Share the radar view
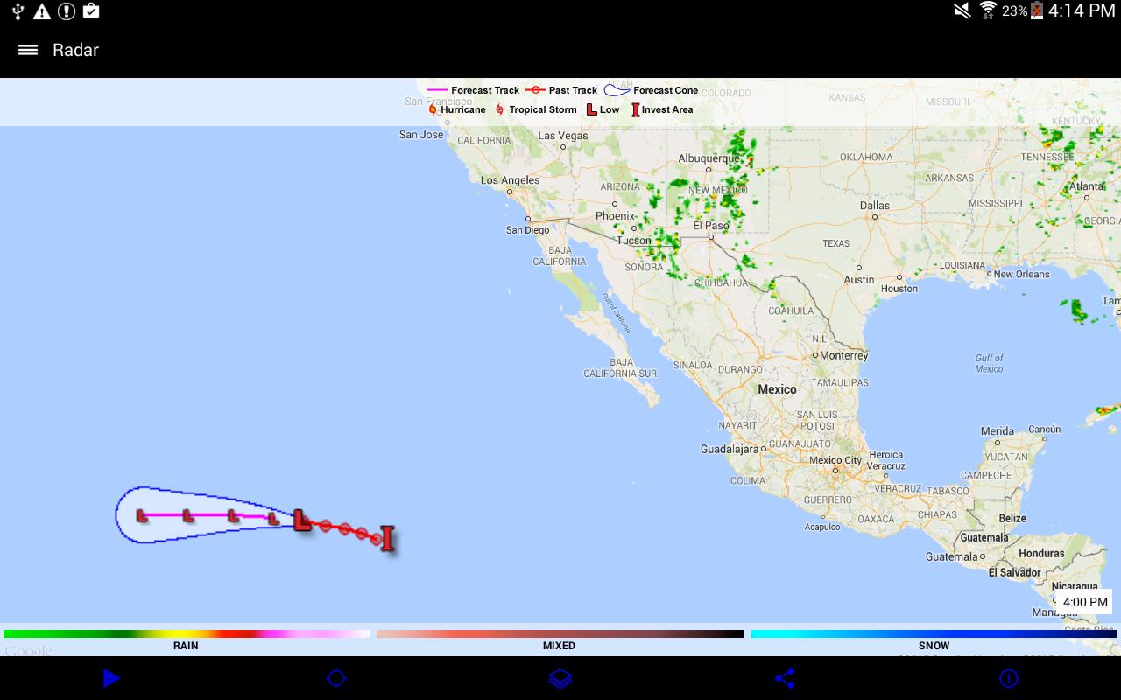 [784, 677]
